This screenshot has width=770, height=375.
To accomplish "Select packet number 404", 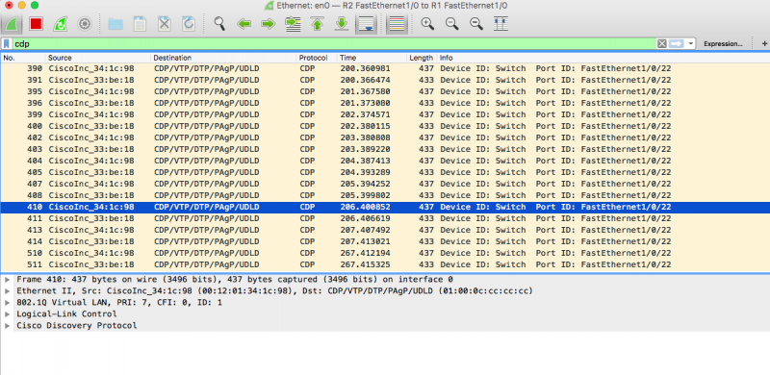I will 385,161.
